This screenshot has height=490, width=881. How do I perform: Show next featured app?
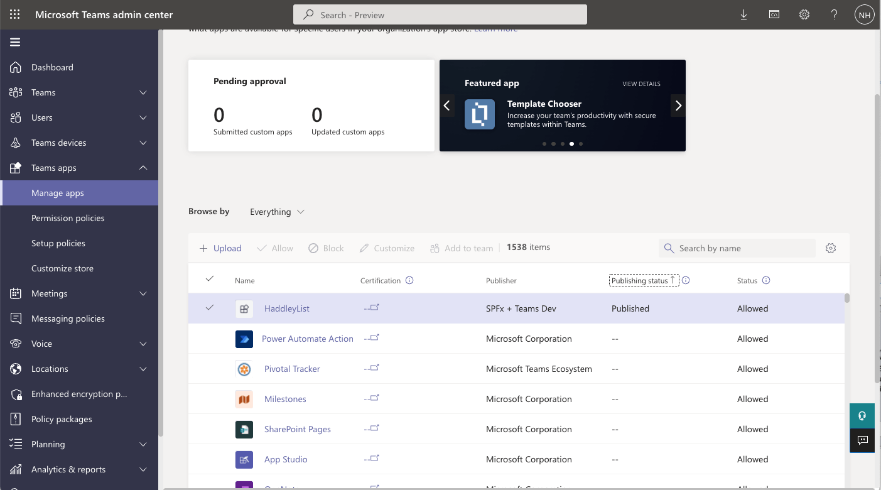tap(678, 106)
